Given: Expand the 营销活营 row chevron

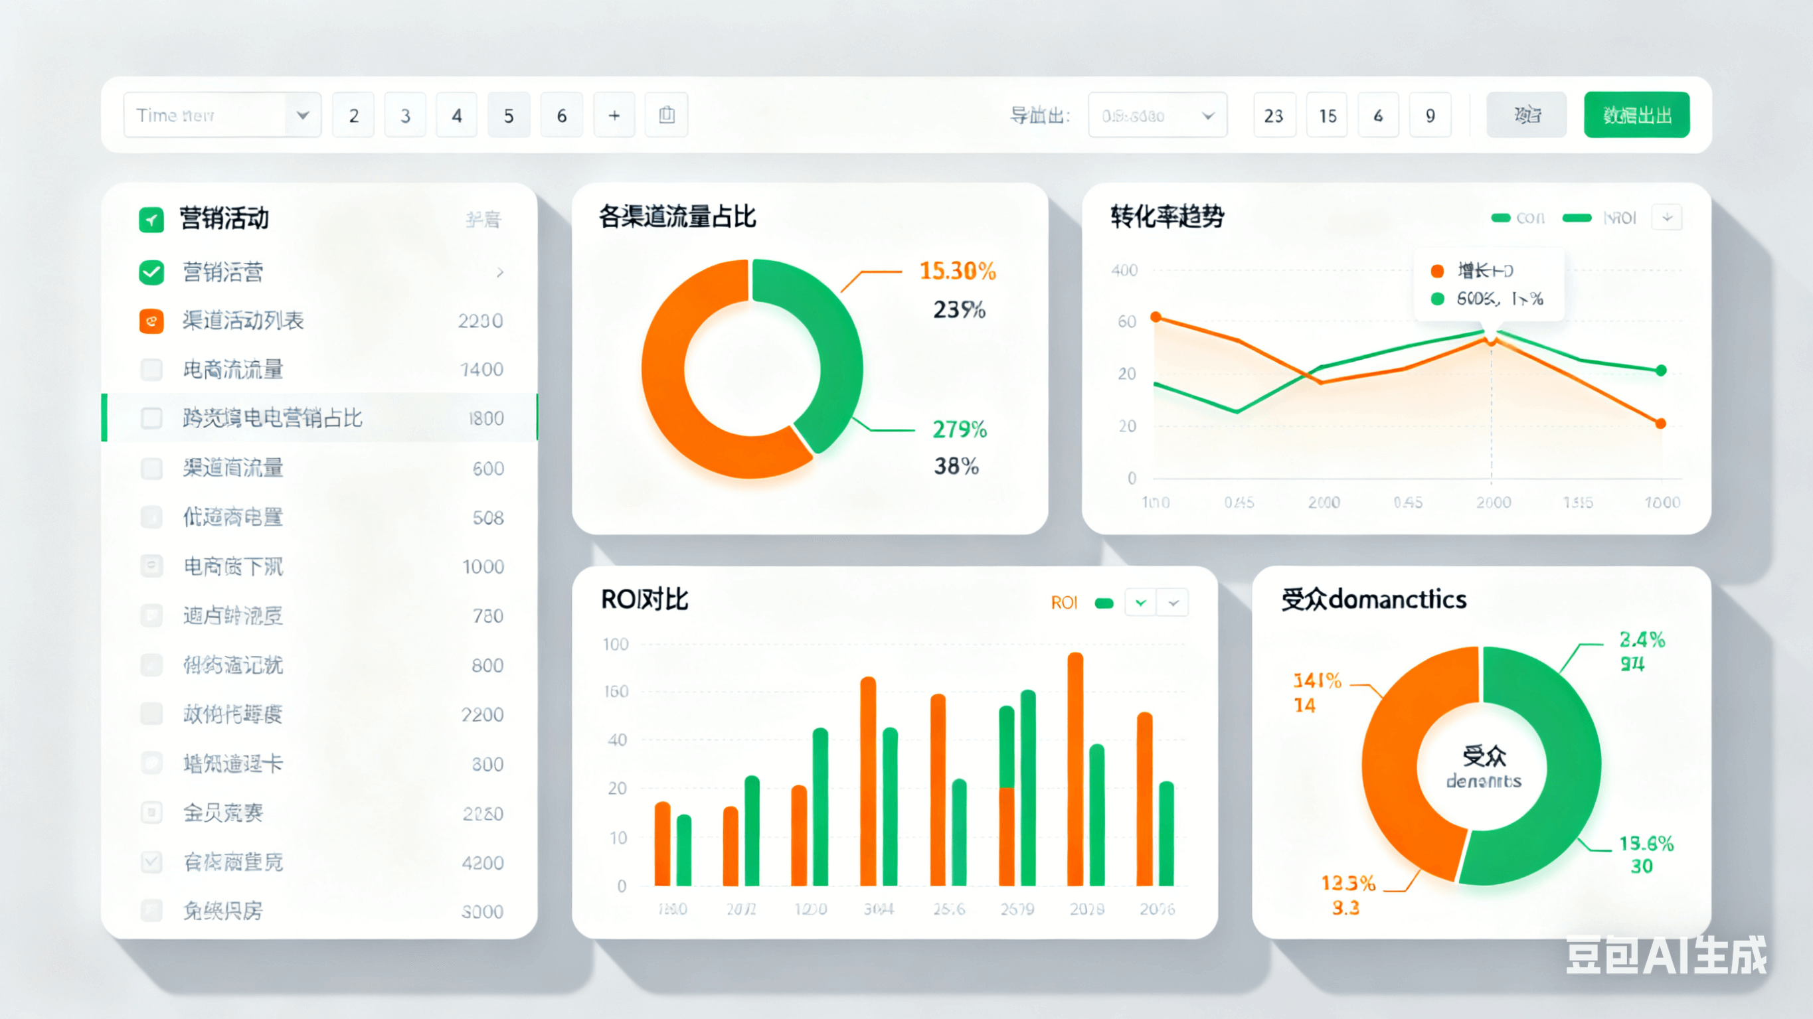Looking at the screenshot, I should pos(501,272).
